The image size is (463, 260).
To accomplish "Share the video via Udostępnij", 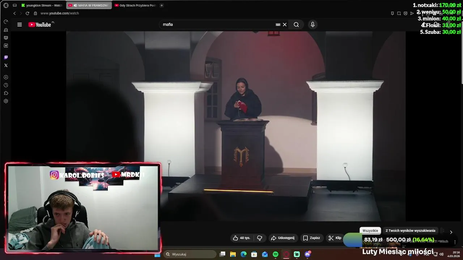I will [283, 238].
